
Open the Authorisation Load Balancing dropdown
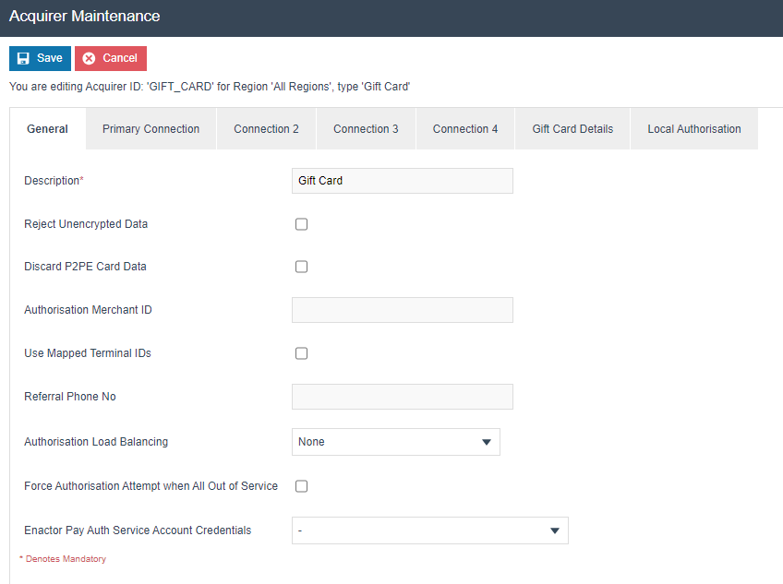[x=395, y=442]
